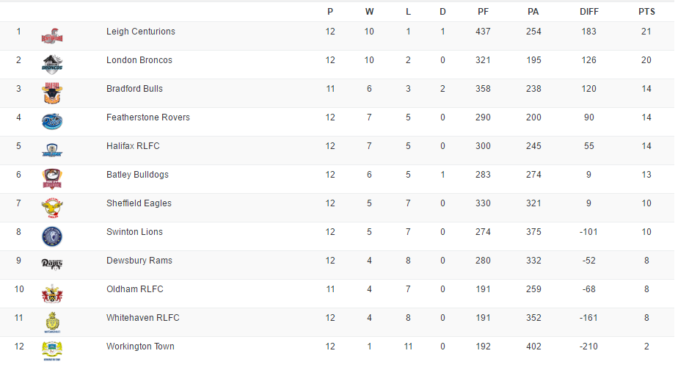Click the PF column header
This screenshot has width=678, height=370.
[483, 11]
